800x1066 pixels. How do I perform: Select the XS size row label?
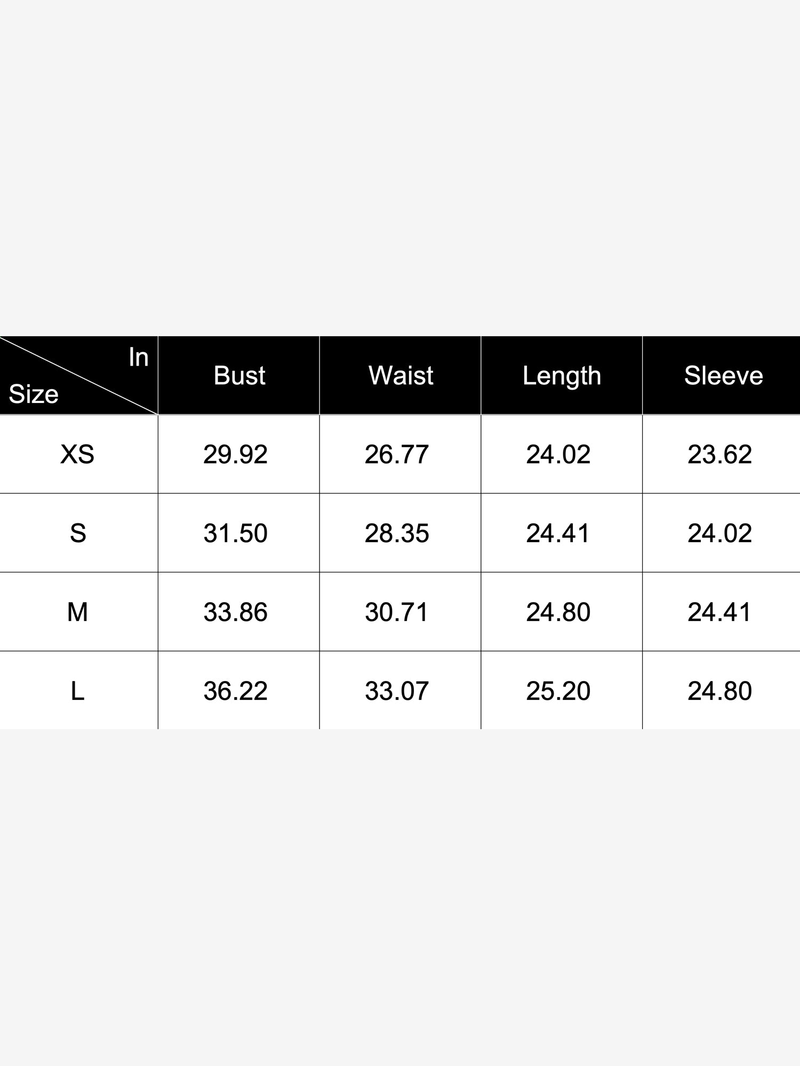point(77,455)
